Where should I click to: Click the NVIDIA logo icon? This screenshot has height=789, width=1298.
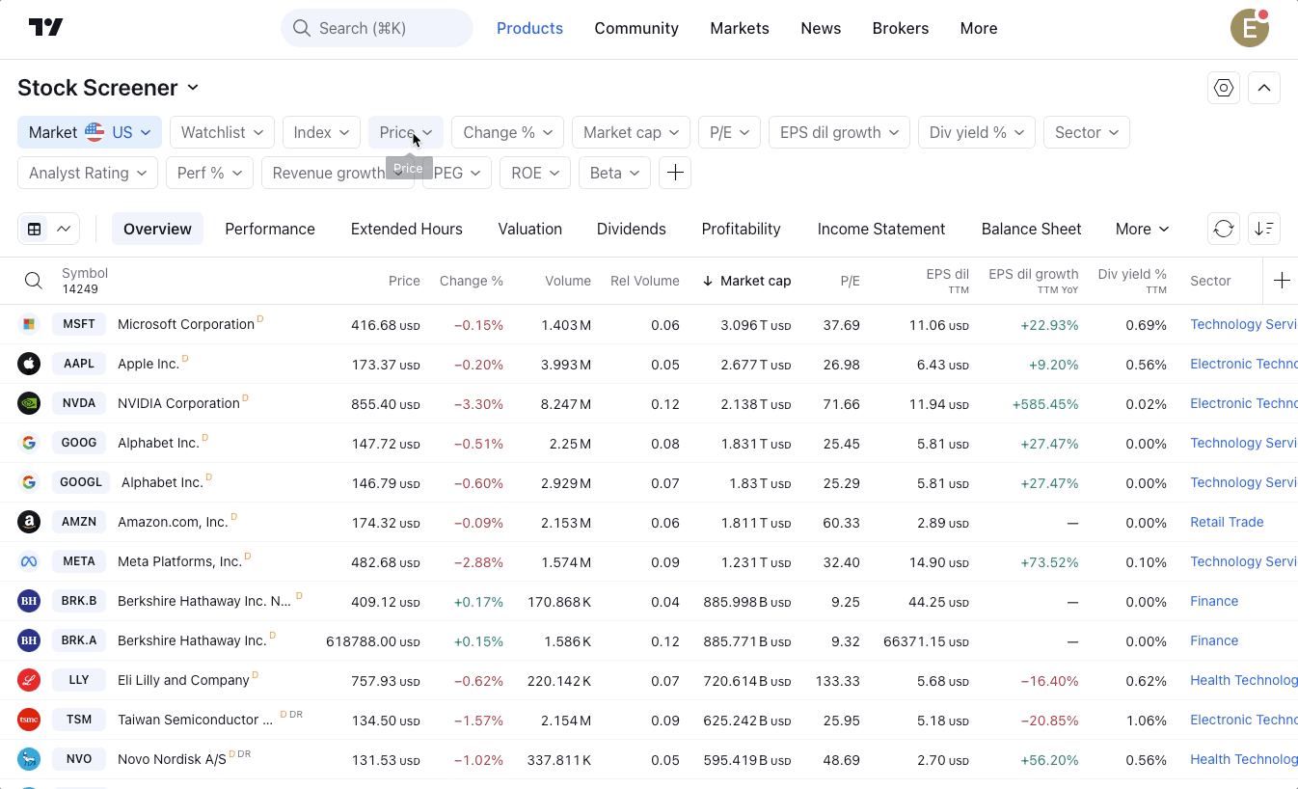(x=29, y=403)
